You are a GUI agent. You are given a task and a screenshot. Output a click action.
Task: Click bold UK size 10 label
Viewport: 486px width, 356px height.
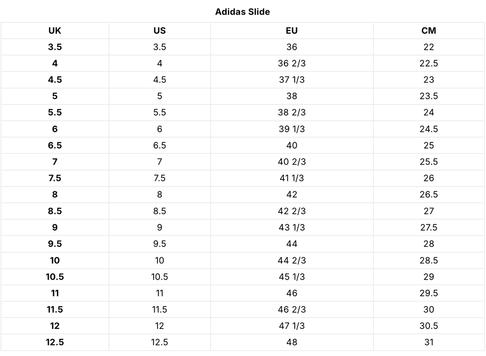coord(55,261)
